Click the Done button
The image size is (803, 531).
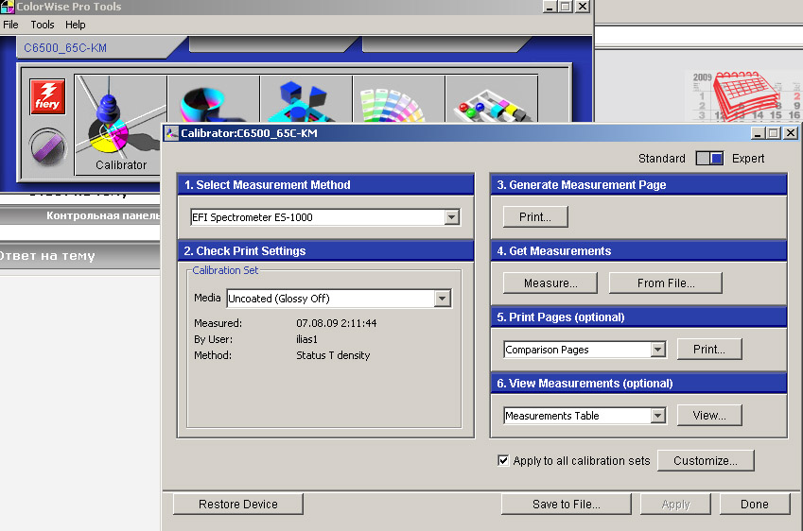pyautogui.click(x=755, y=504)
